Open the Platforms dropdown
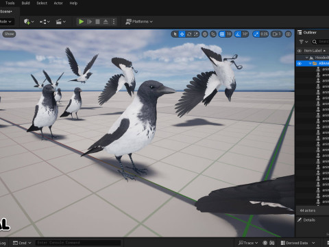This screenshot has height=247, width=329. 139,21
